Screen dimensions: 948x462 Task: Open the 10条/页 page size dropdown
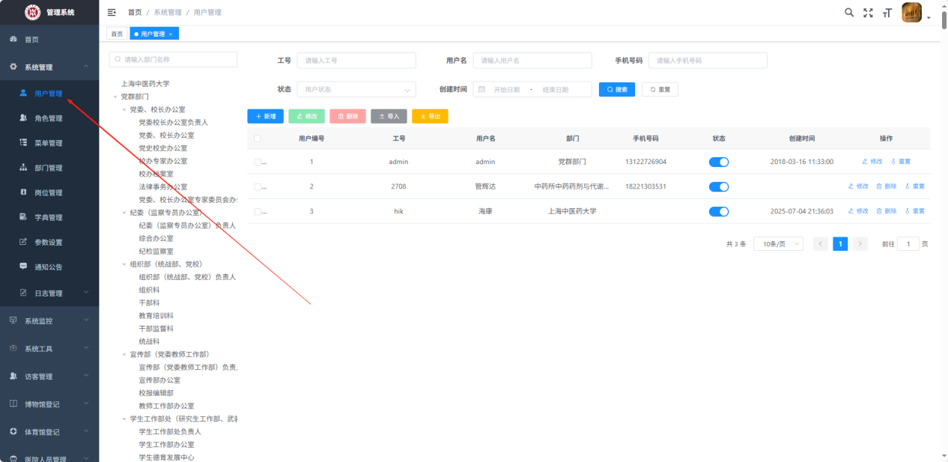point(778,244)
